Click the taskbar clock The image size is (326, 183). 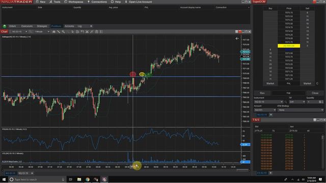pos(311,179)
